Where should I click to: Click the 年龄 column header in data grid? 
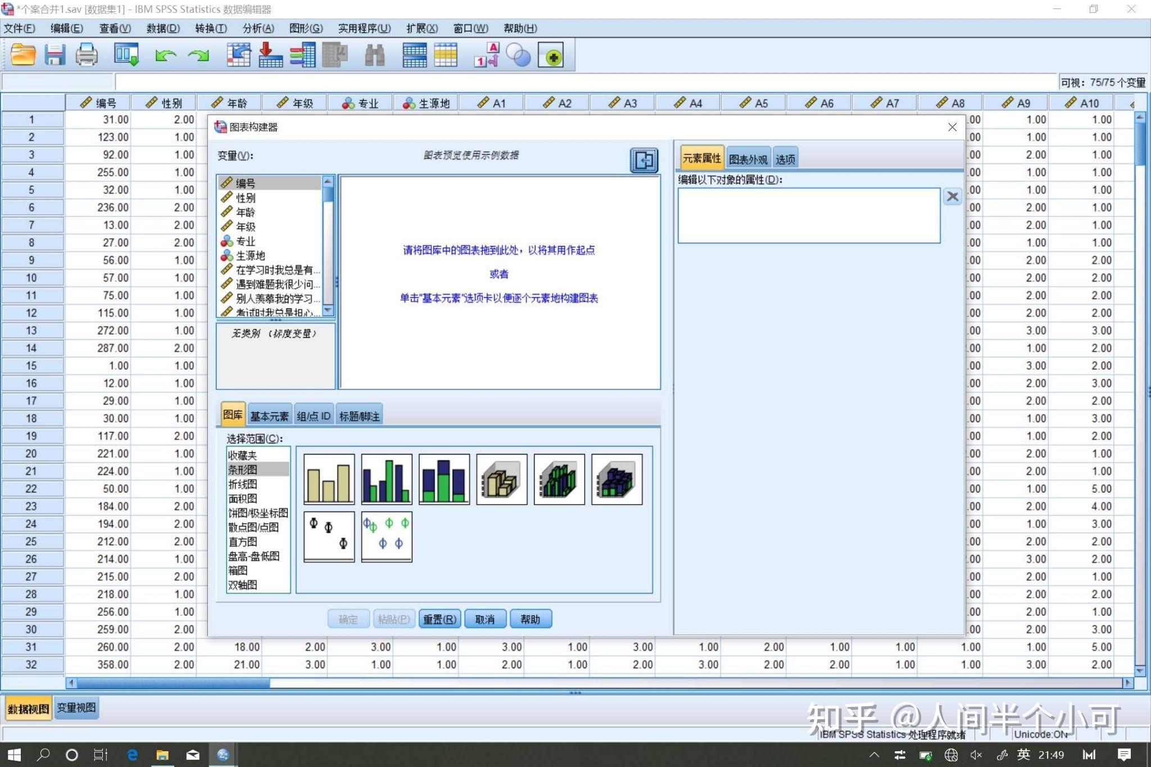pos(229,103)
